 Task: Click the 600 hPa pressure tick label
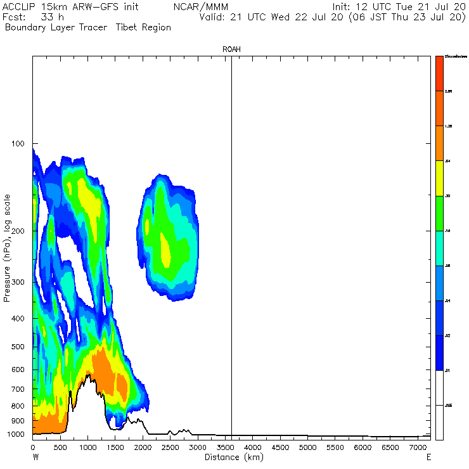tap(18, 369)
